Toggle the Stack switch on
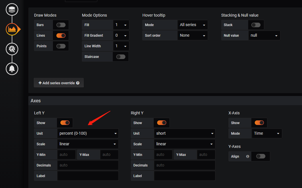 [256, 25]
